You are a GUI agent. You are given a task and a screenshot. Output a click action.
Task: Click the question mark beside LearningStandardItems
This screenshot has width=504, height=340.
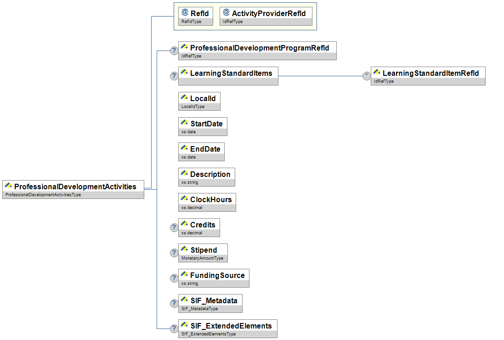pos(174,76)
